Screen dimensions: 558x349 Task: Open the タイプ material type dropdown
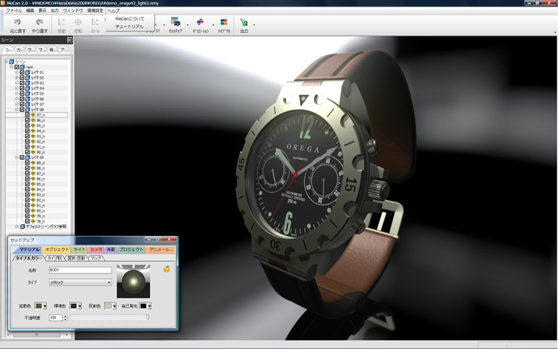click(x=80, y=283)
